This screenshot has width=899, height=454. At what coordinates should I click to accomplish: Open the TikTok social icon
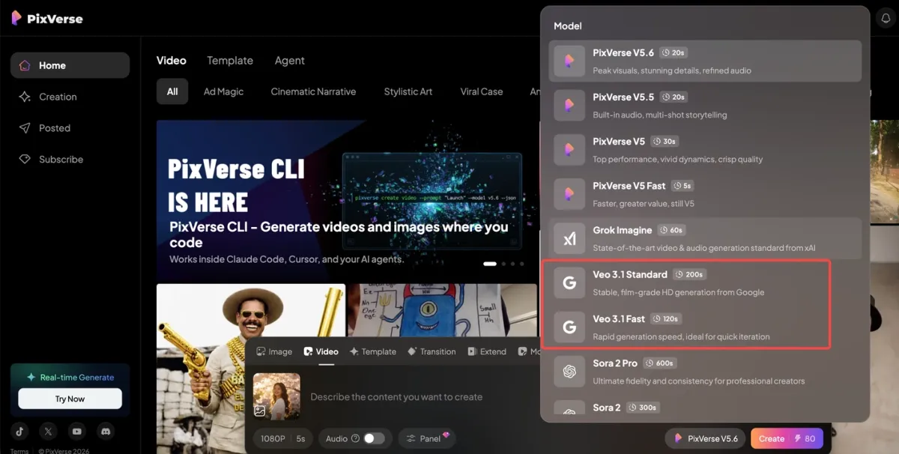(20, 432)
